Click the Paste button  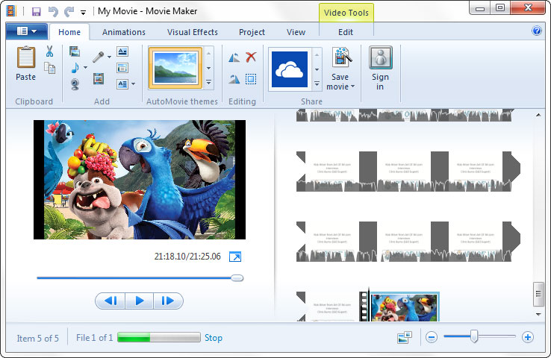tap(25, 64)
